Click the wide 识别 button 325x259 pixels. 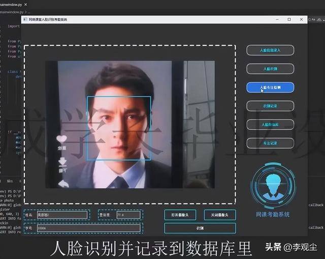pos(200,228)
